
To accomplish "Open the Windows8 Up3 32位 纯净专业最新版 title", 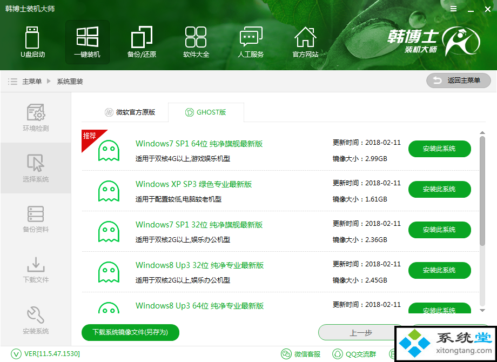I will (200, 265).
